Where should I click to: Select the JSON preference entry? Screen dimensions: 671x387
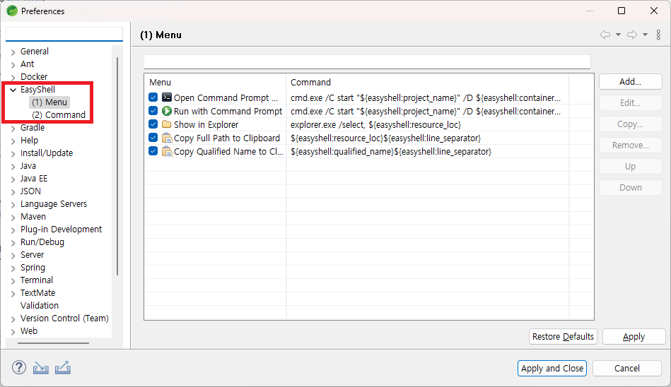click(30, 191)
